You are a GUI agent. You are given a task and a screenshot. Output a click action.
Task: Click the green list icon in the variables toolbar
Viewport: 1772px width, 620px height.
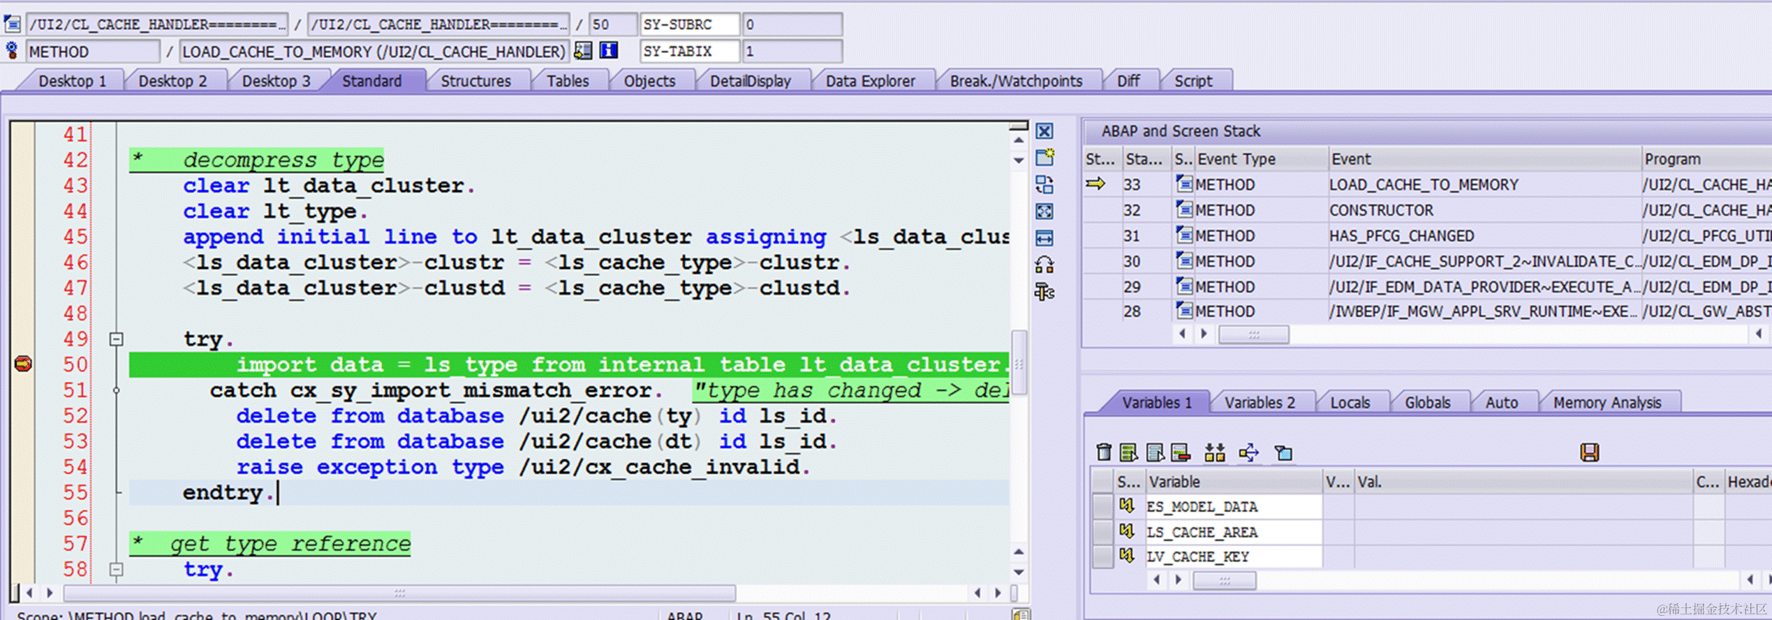[x=1129, y=452]
